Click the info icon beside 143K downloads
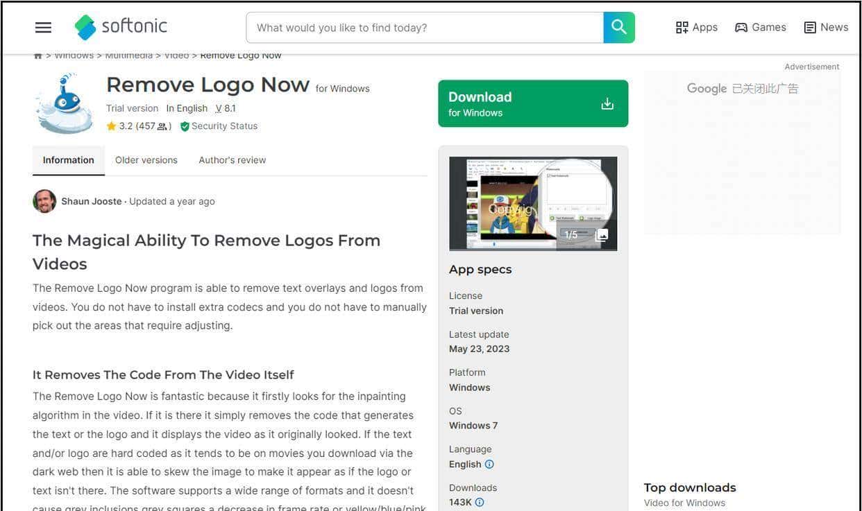The image size is (862, 511). [x=480, y=503]
